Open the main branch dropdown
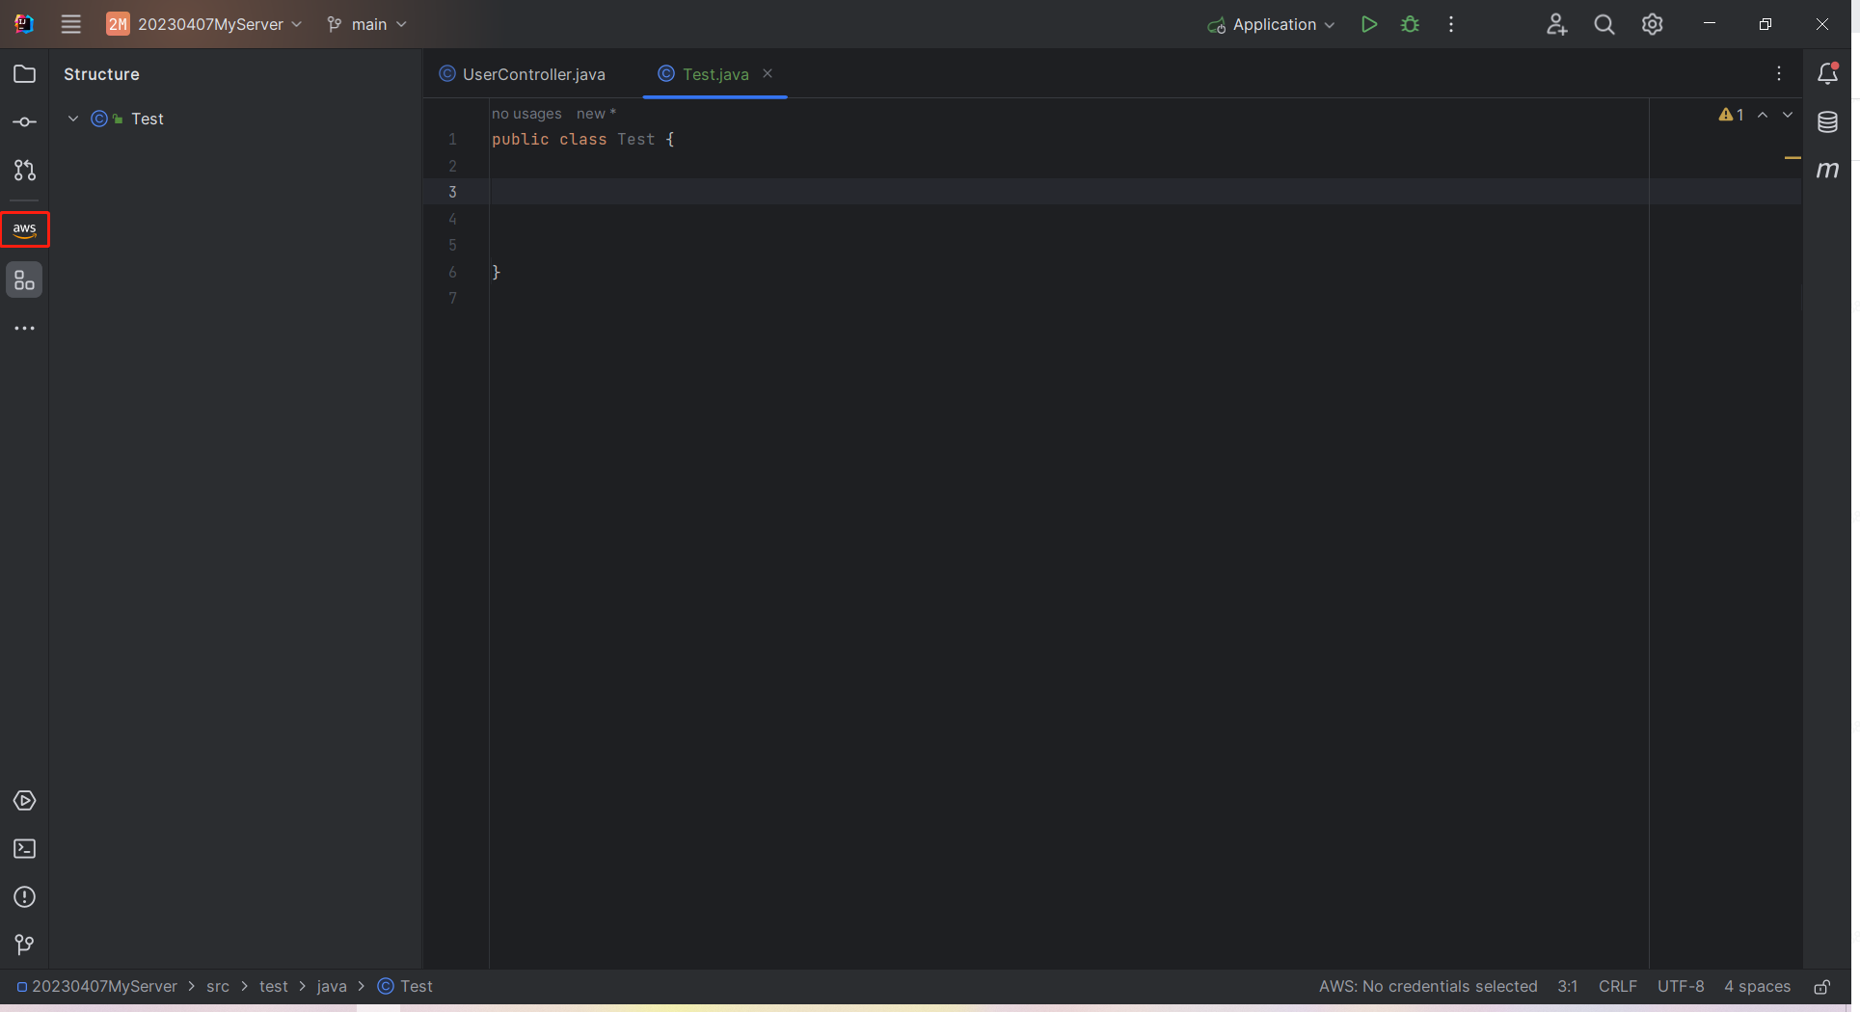The height and width of the screenshot is (1012, 1860). tap(367, 25)
